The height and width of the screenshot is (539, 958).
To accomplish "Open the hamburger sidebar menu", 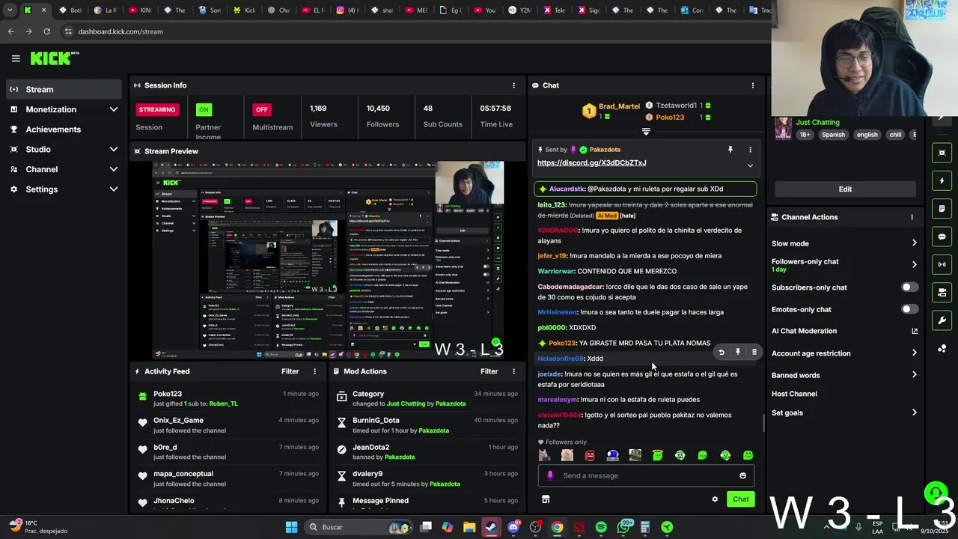I will pyautogui.click(x=16, y=58).
